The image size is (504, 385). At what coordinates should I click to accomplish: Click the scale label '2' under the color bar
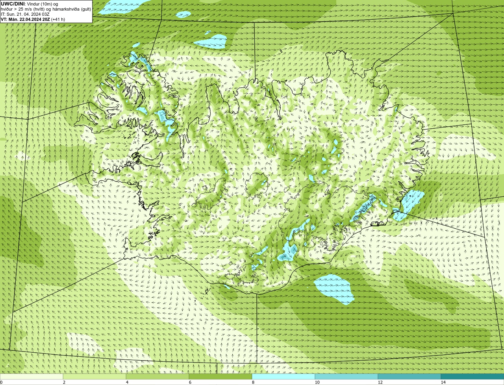click(x=64, y=382)
